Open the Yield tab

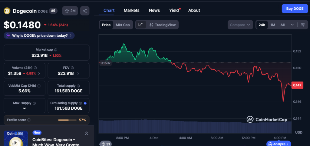point(174,10)
